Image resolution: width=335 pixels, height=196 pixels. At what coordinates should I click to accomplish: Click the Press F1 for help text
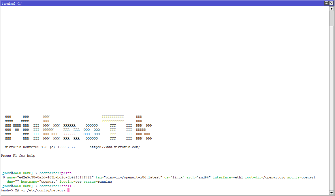[19, 156]
